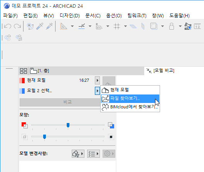Open grid snap dropdown arrow
This screenshot has width=204, height=172.
[x=125, y=26]
